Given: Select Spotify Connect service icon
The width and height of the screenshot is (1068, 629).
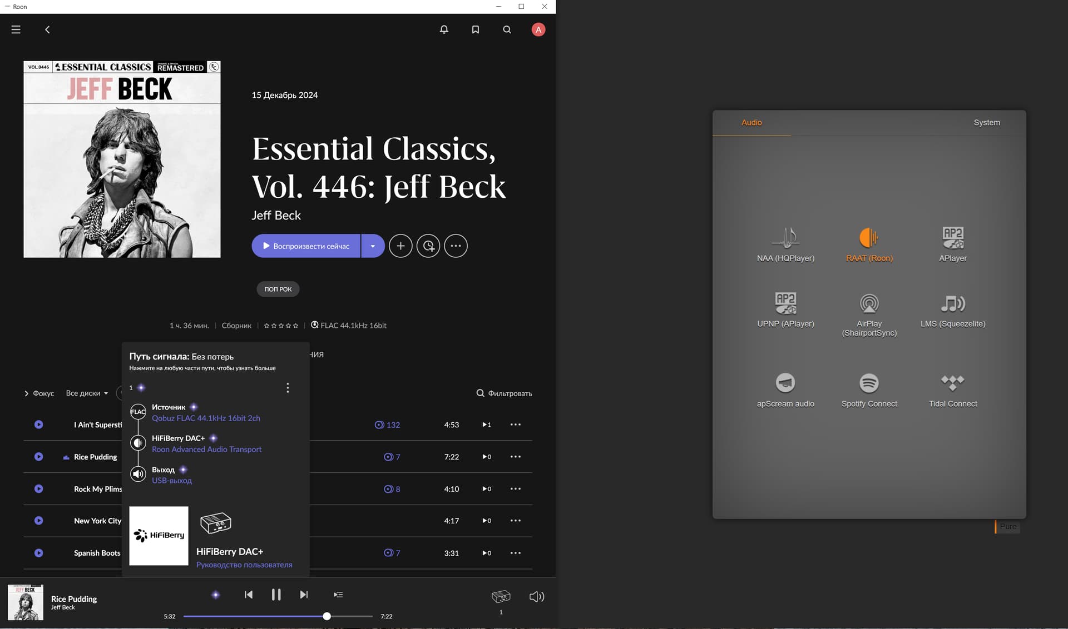Looking at the screenshot, I should click(869, 383).
